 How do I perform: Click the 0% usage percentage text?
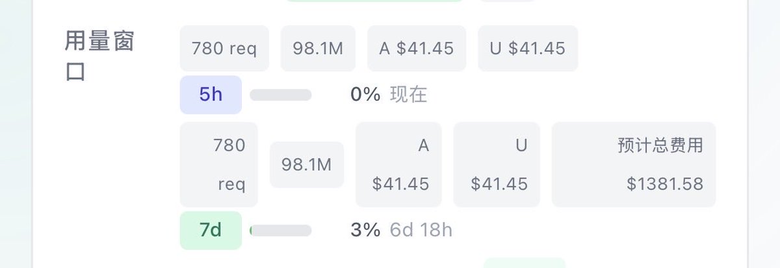coord(365,95)
